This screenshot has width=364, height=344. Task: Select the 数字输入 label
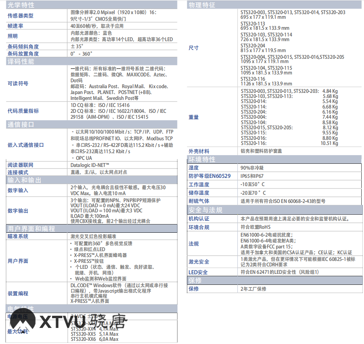tap(18, 190)
